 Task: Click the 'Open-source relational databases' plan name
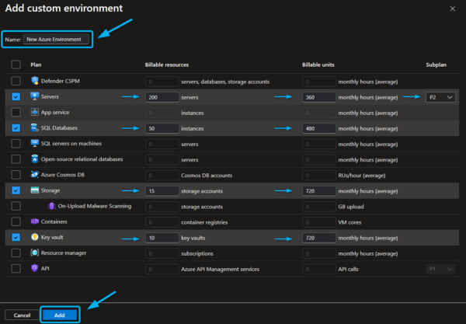point(82,159)
